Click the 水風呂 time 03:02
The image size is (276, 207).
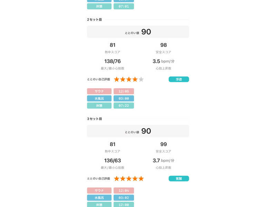(x=124, y=198)
